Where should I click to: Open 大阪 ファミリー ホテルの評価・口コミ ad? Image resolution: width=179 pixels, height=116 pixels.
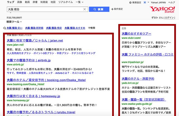click(x=148, y=55)
